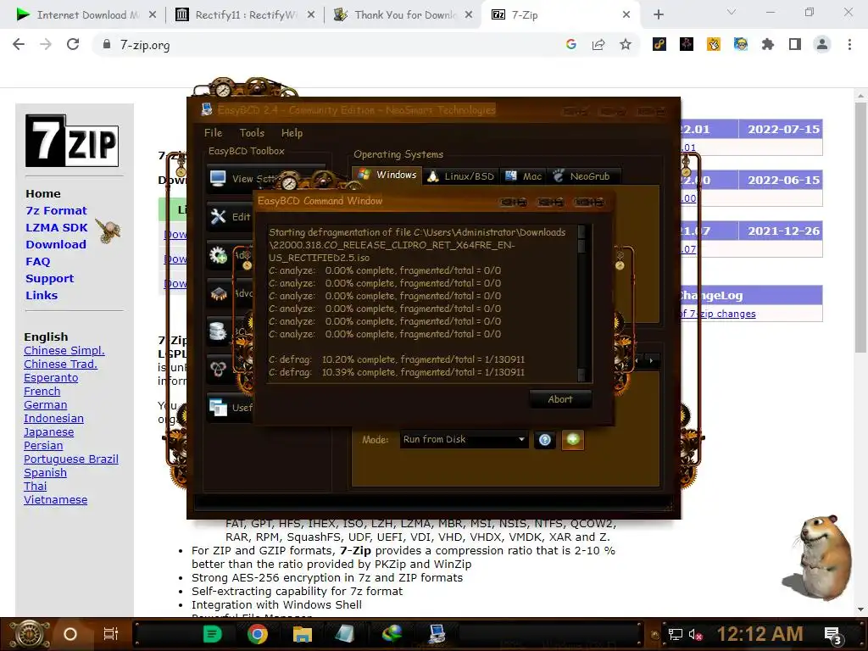
Task: Open Help menu in EasyBCD
Action: (292, 133)
